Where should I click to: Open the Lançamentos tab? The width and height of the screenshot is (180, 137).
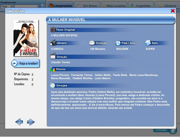pyautogui.click(x=60, y=5)
